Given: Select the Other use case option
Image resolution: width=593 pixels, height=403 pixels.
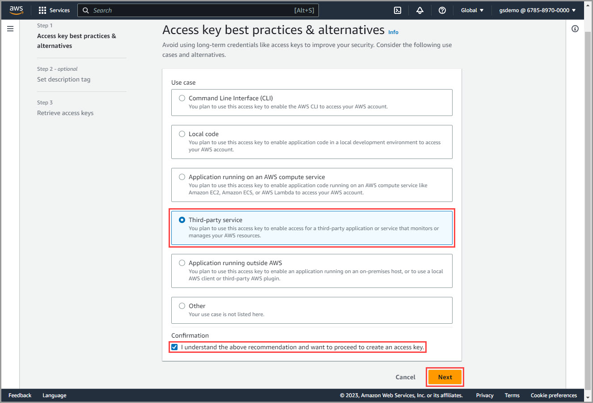Looking at the screenshot, I should pyautogui.click(x=182, y=306).
